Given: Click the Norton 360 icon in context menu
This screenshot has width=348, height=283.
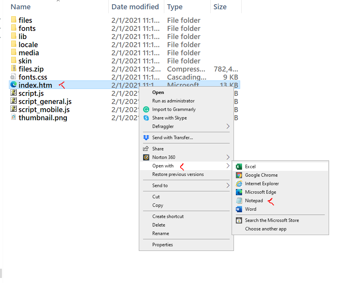Looking at the screenshot, I should pos(146,157).
